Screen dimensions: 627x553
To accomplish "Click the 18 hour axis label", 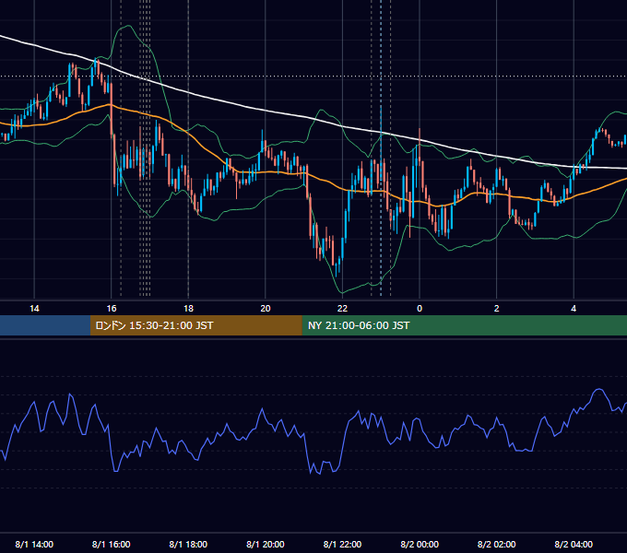I will 188,309.
